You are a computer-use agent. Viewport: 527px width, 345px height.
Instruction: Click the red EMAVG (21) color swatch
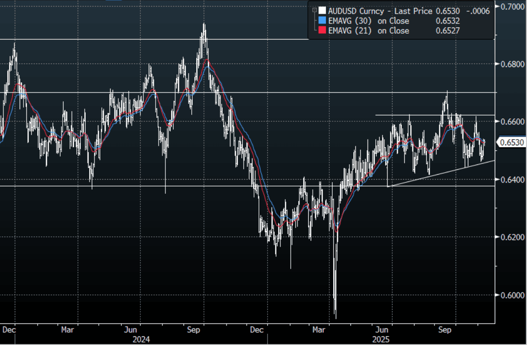(x=322, y=31)
